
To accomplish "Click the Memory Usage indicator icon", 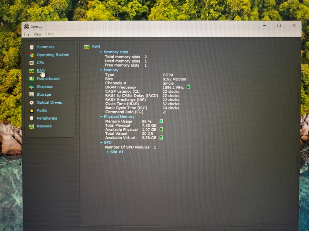I will tap(161, 121).
